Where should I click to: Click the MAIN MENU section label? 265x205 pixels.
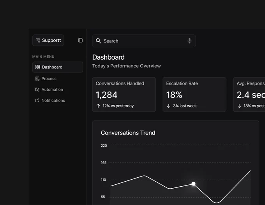point(43,57)
